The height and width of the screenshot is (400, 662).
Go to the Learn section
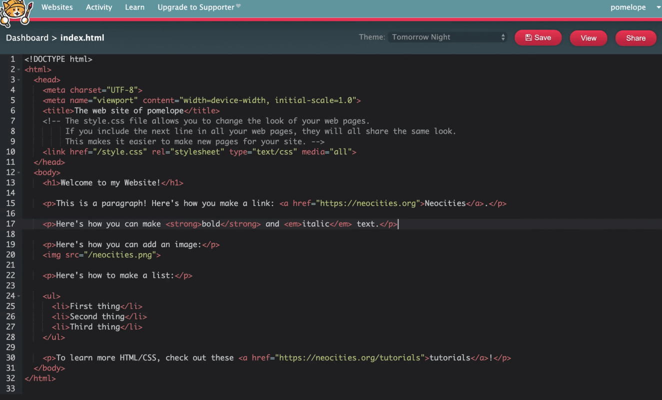coord(135,7)
